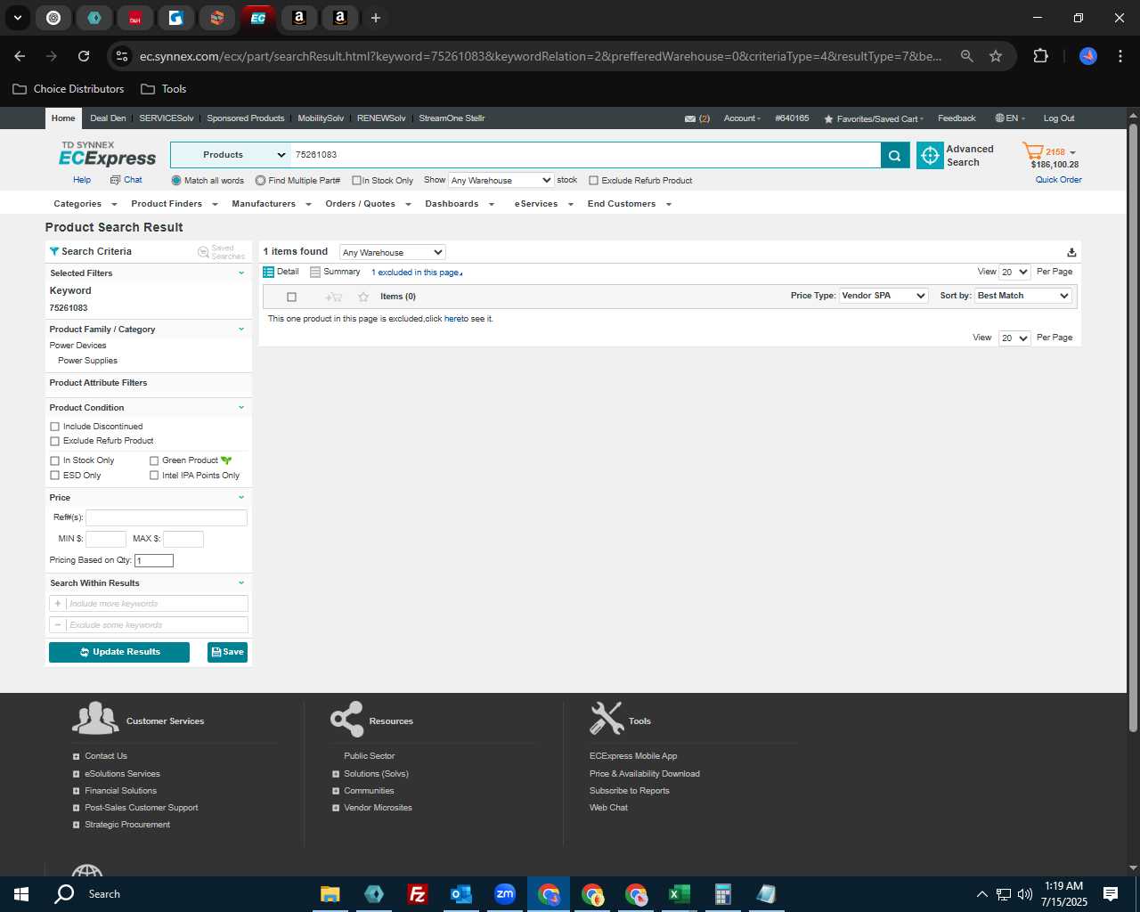Open Sort by Best Match dropdown
The width and height of the screenshot is (1140, 912).
[x=1023, y=296]
